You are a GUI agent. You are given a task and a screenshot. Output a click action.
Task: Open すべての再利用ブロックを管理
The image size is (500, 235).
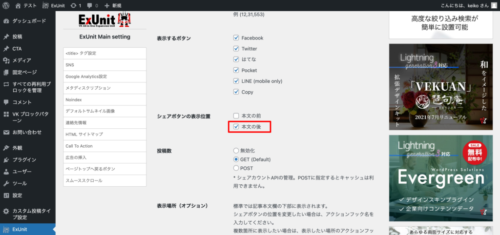[28, 87]
